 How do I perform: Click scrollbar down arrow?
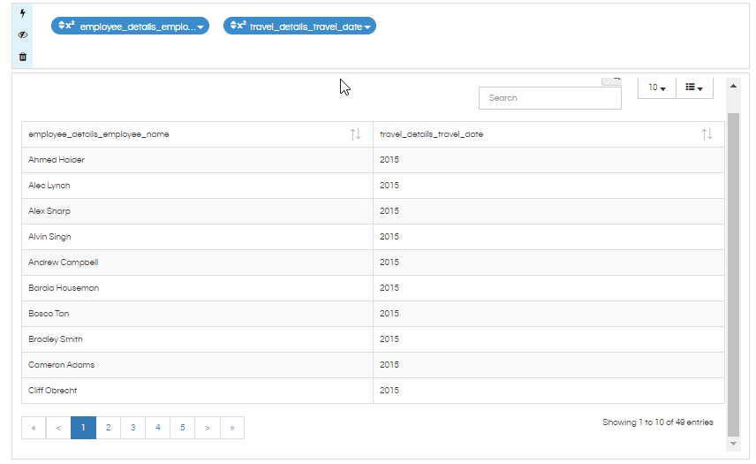pyautogui.click(x=733, y=444)
